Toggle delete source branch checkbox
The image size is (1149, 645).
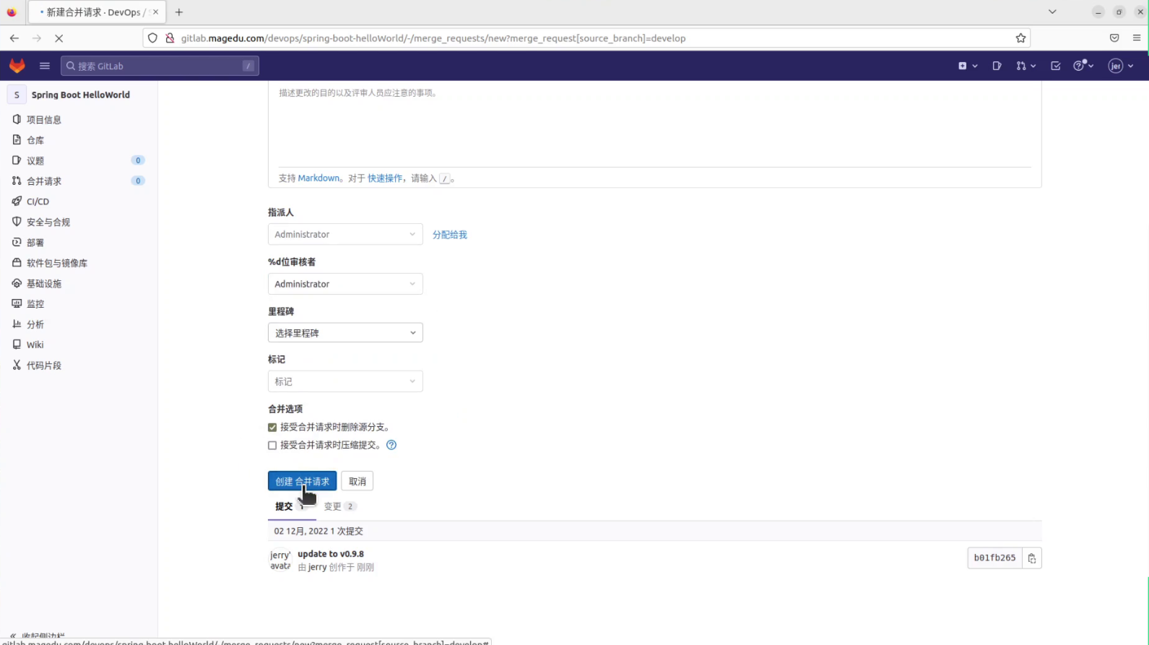pyautogui.click(x=272, y=428)
